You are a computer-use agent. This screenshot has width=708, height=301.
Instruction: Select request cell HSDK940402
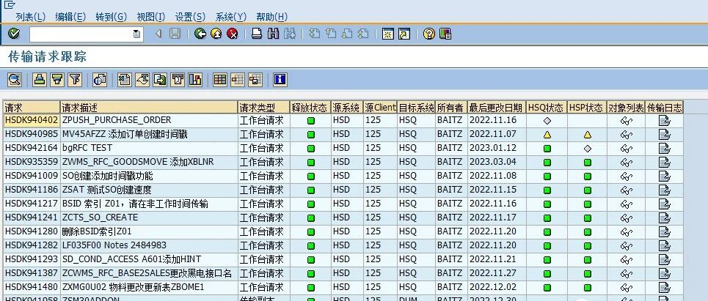(x=32, y=120)
